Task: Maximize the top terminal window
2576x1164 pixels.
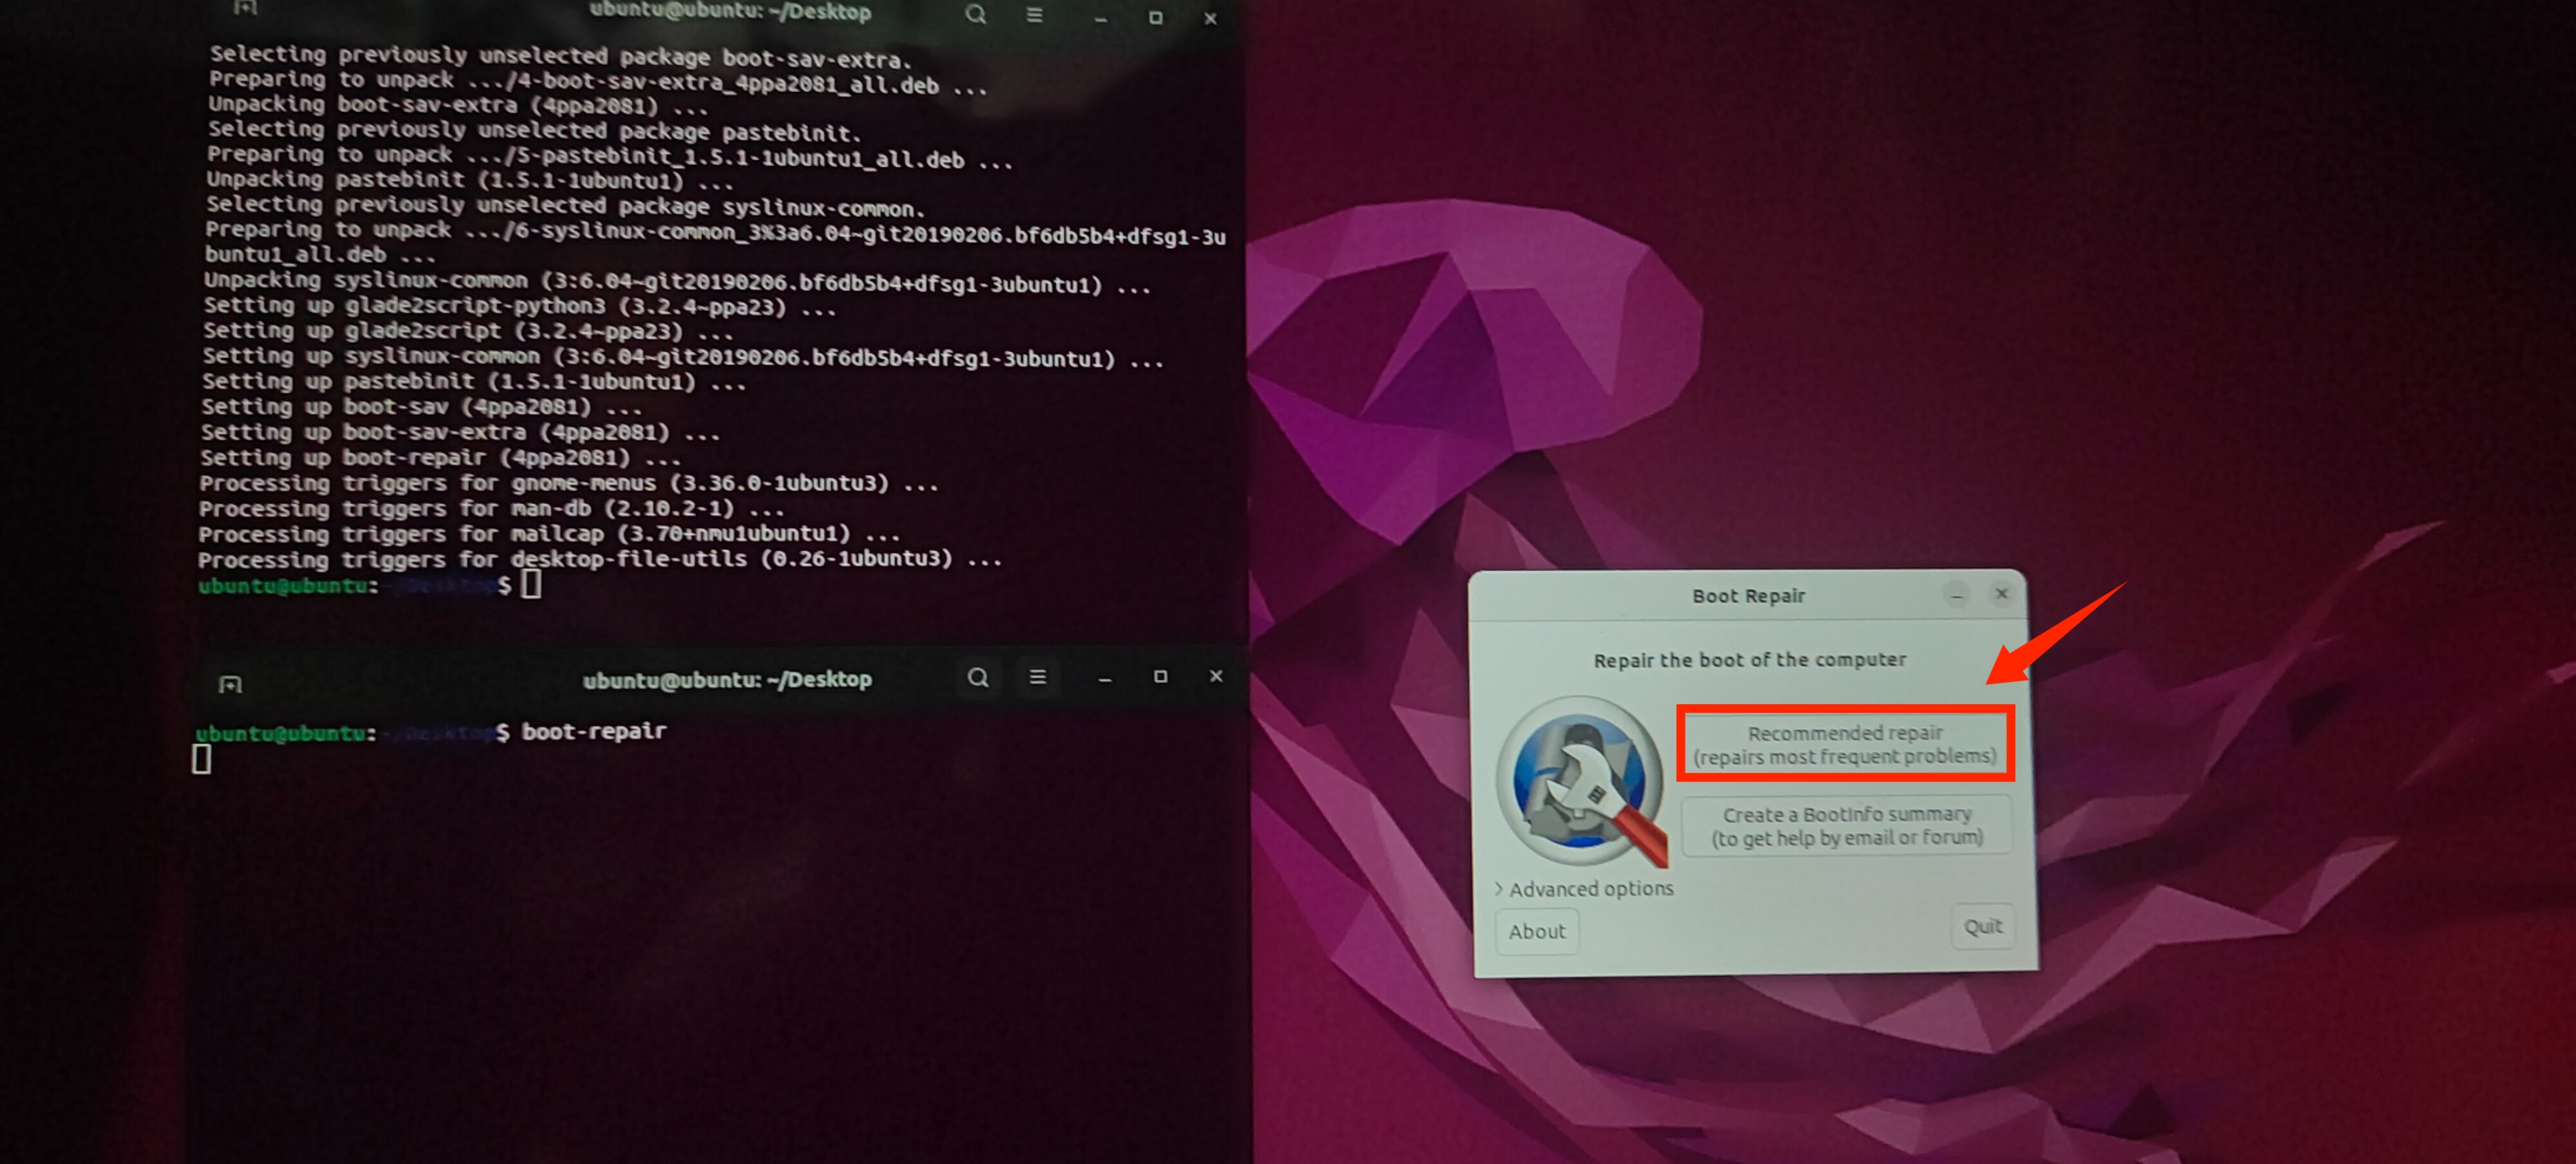Action: click(1155, 17)
